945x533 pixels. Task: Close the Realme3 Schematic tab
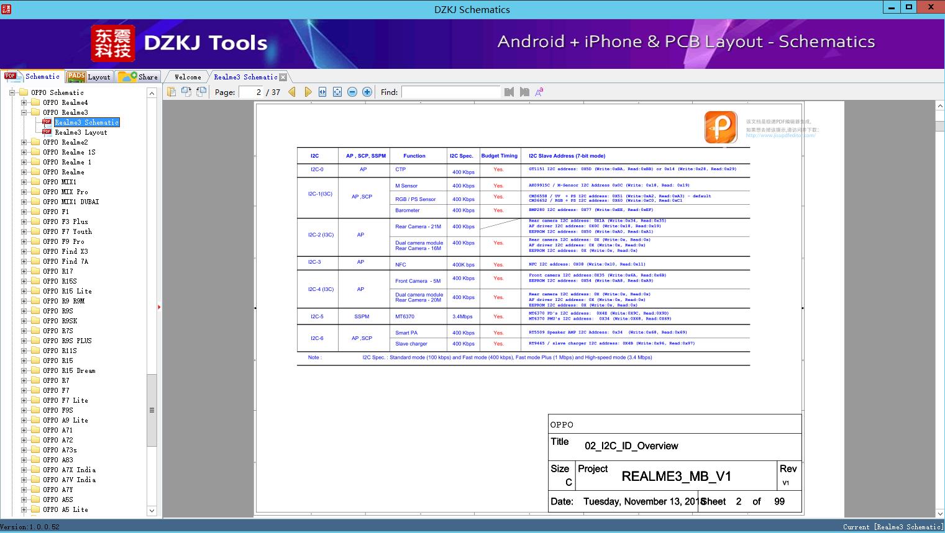click(x=283, y=78)
